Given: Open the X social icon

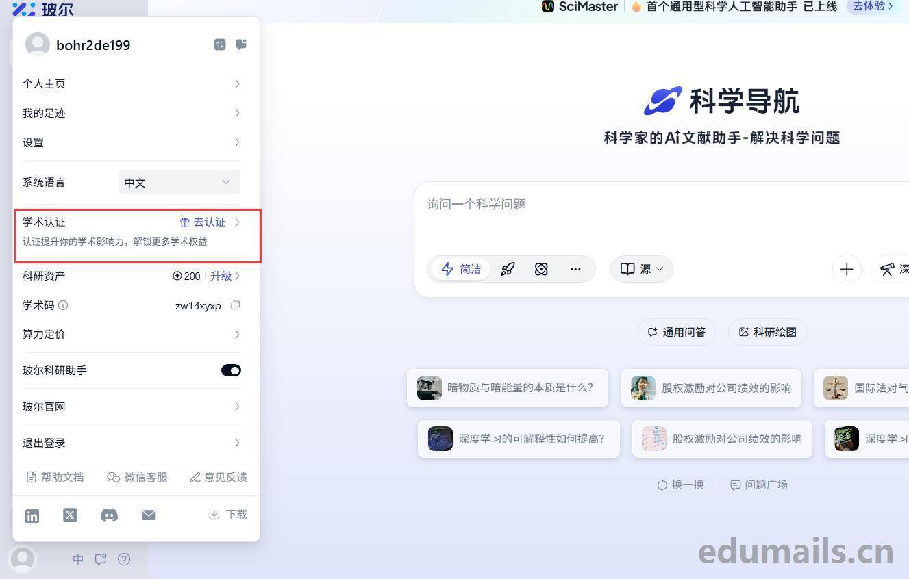Looking at the screenshot, I should [x=70, y=515].
